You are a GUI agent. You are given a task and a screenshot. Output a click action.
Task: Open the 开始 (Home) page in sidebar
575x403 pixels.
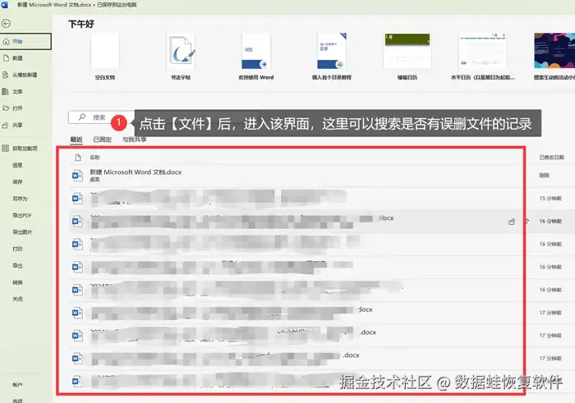click(25, 41)
